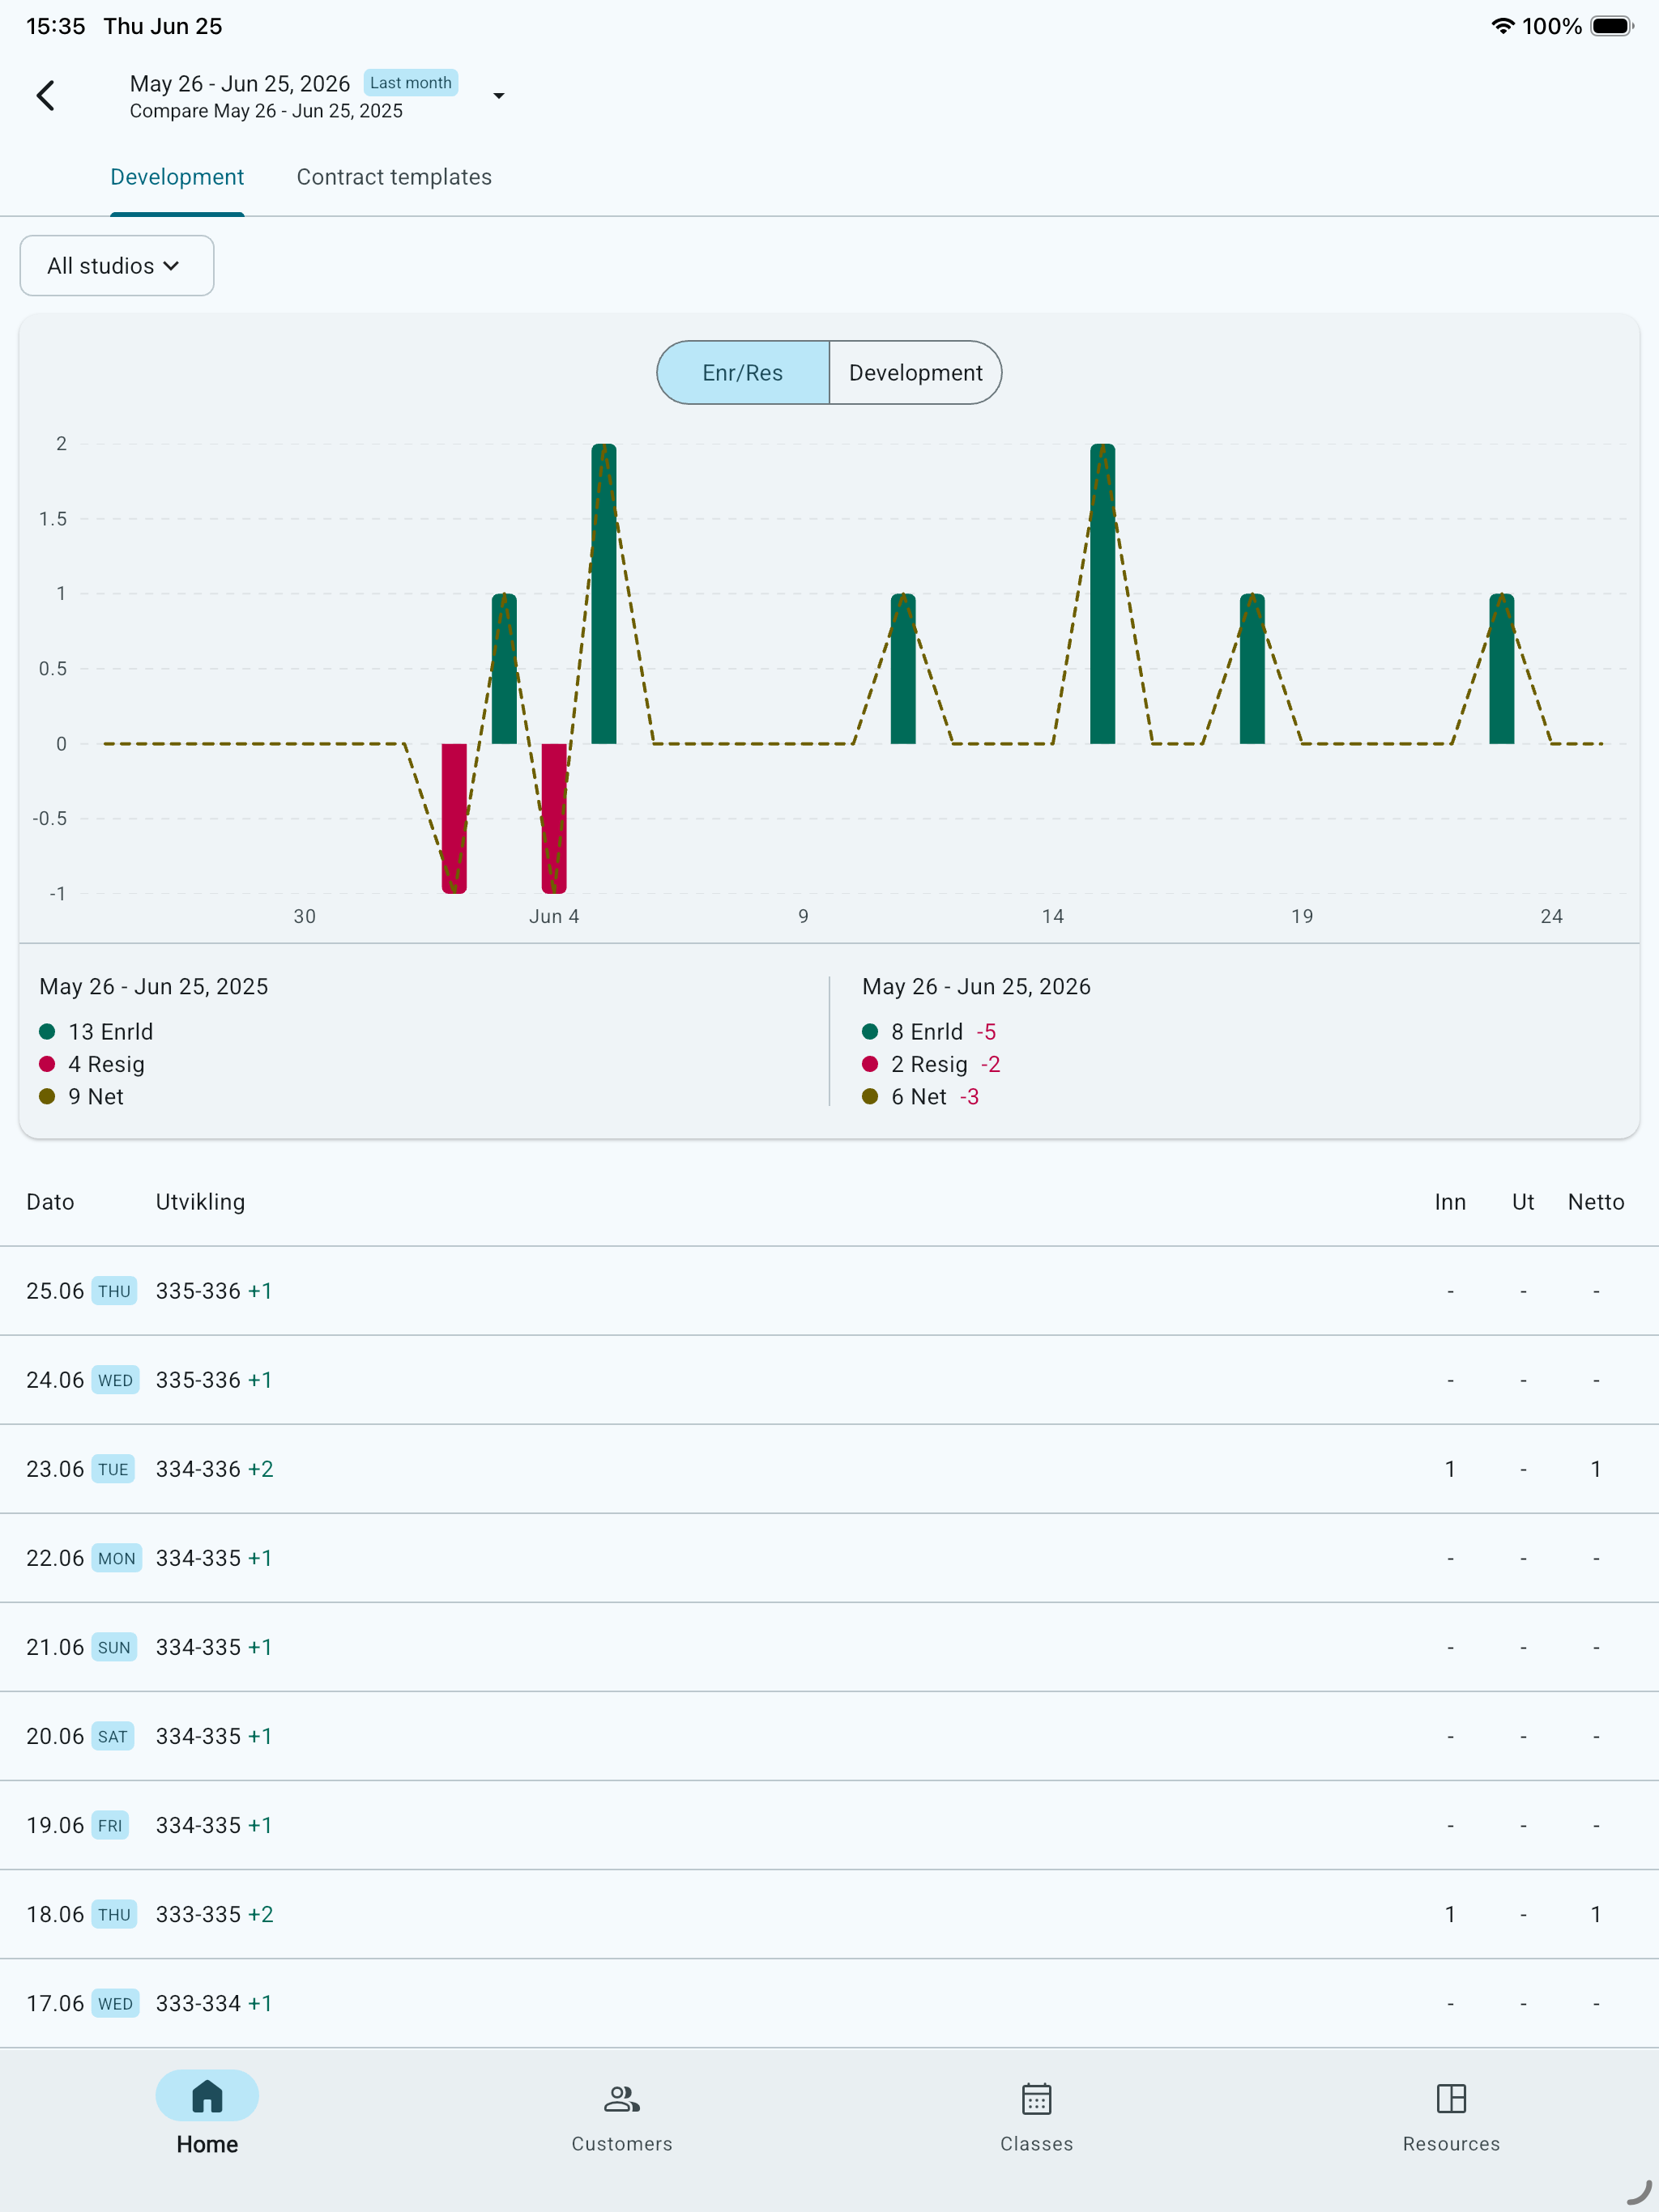1659x2212 pixels.
Task: Expand the date range dropdown arrow
Action: [x=498, y=96]
